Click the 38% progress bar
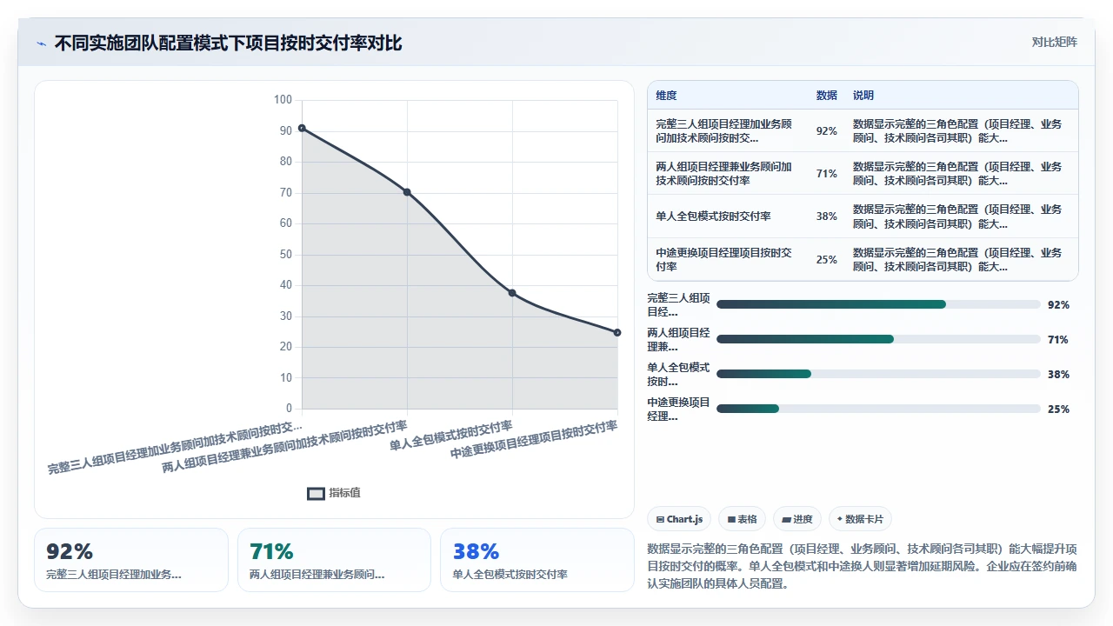Image resolution: width=1113 pixels, height=626 pixels. click(878, 374)
